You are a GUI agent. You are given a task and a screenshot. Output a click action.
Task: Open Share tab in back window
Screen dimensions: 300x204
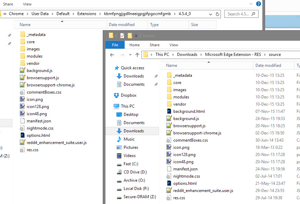[x=8, y=4]
